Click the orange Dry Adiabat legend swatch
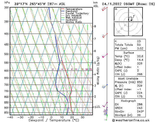 [63, 16]
